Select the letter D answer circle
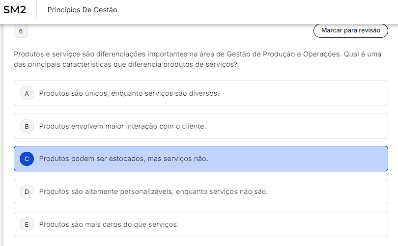This screenshot has width=398, height=246. (x=27, y=191)
